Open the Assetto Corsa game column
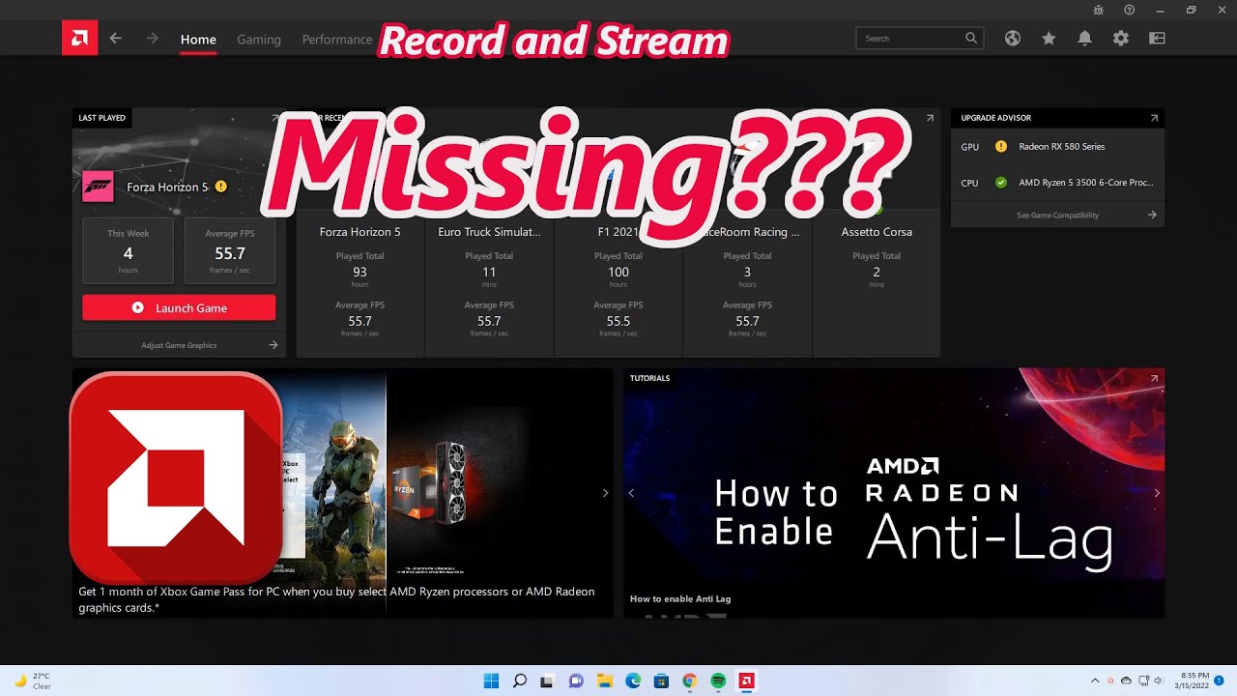Screen dimensions: 1237x696 click(x=877, y=280)
